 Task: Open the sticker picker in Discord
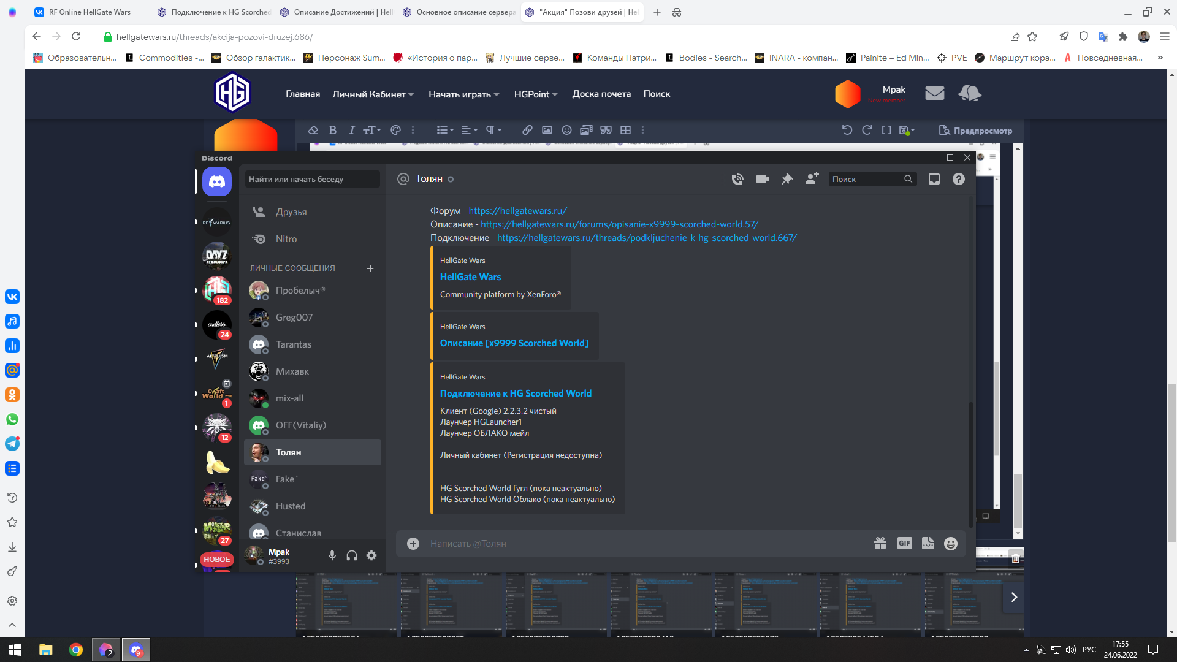(928, 543)
